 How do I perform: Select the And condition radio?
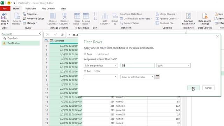[x=85, y=71]
